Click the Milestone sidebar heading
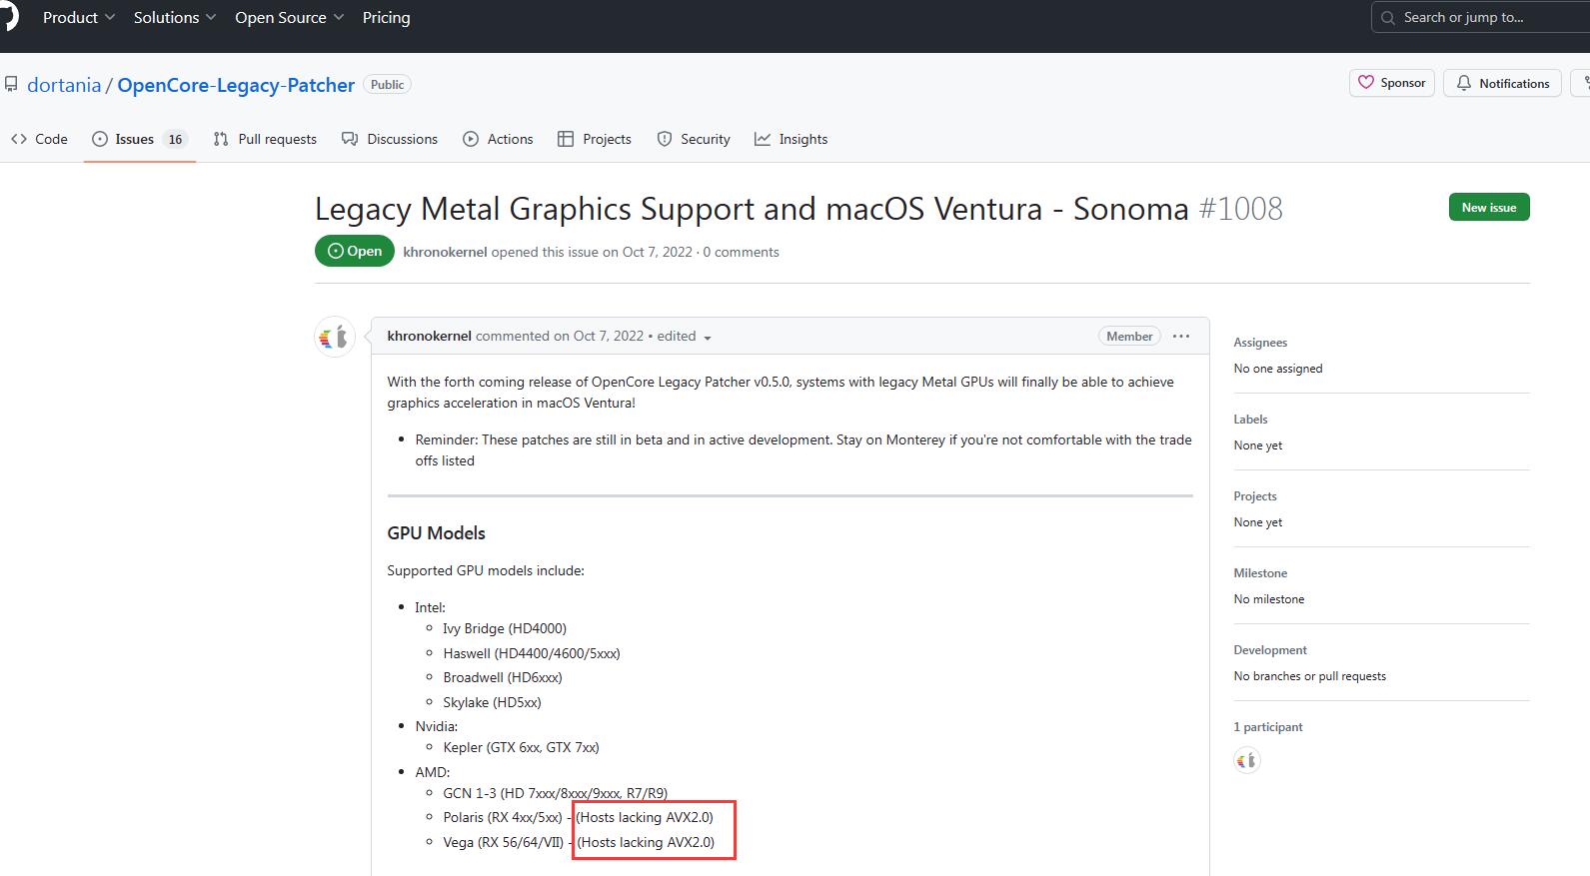The image size is (1590, 876). pyautogui.click(x=1260, y=573)
